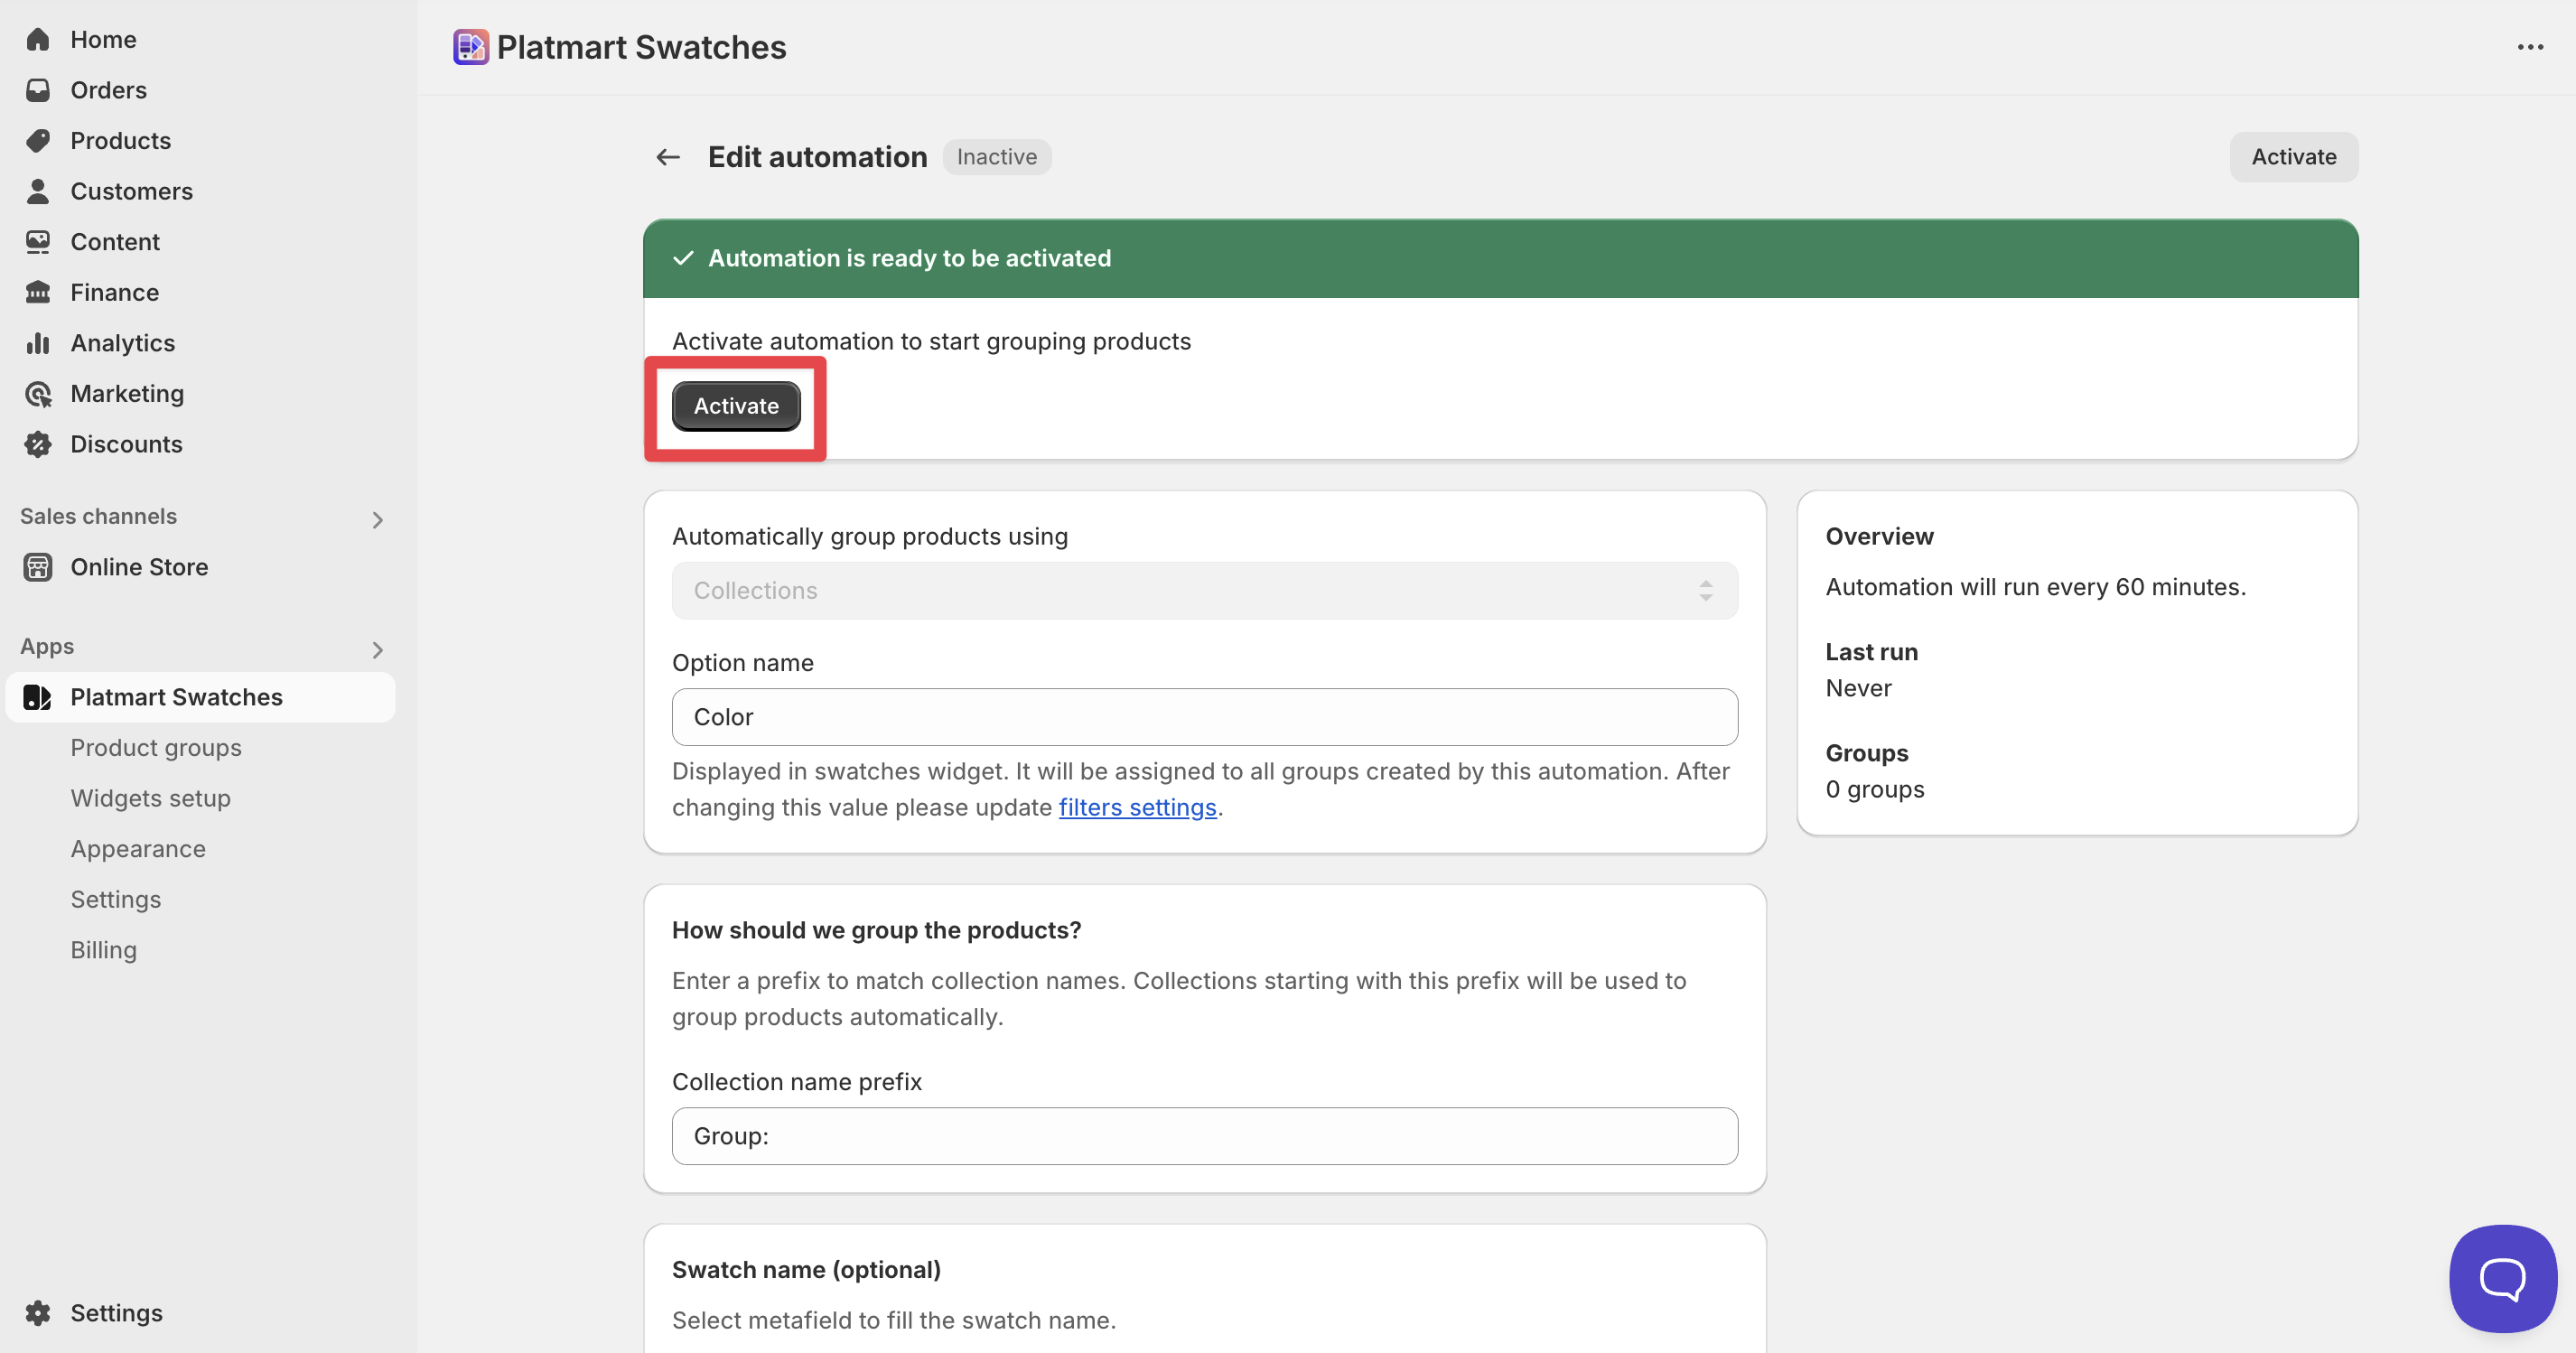Go back using the left arrow

point(668,157)
